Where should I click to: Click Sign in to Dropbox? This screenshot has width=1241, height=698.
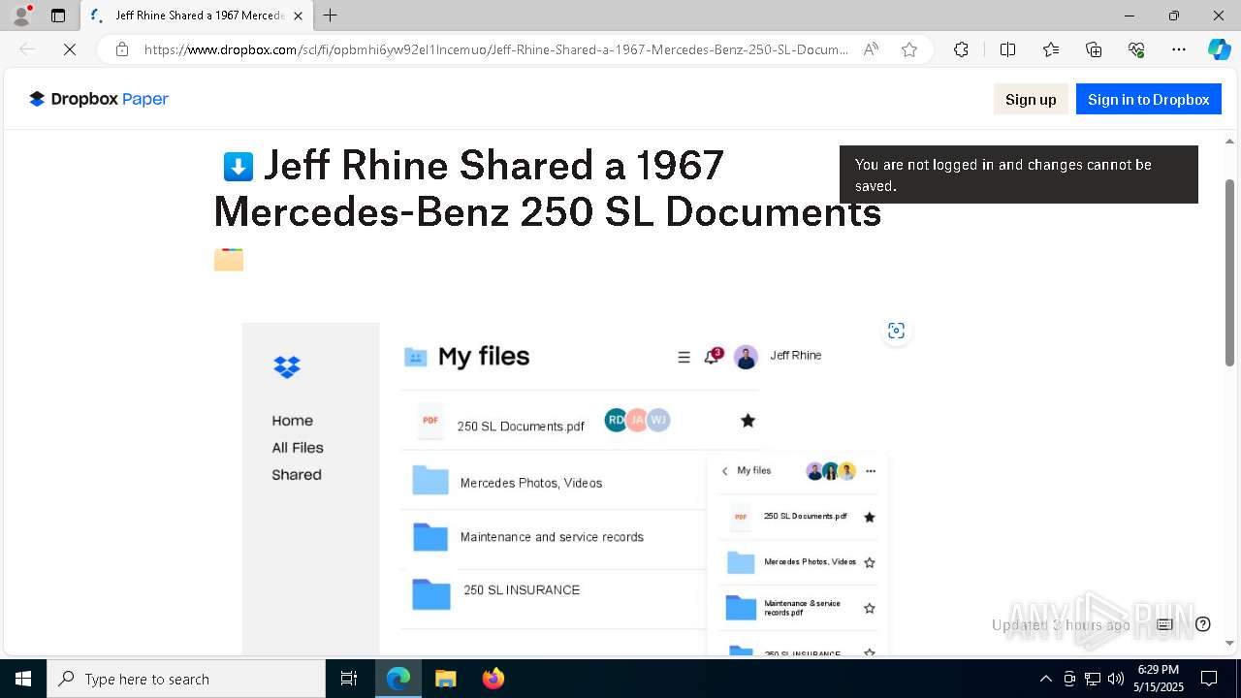pyautogui.click(x=1148, y=99)
